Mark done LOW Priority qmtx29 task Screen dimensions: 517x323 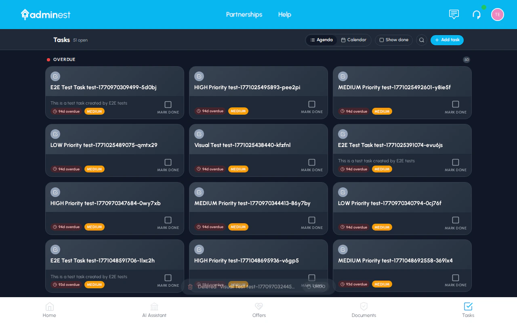(168, 162)
